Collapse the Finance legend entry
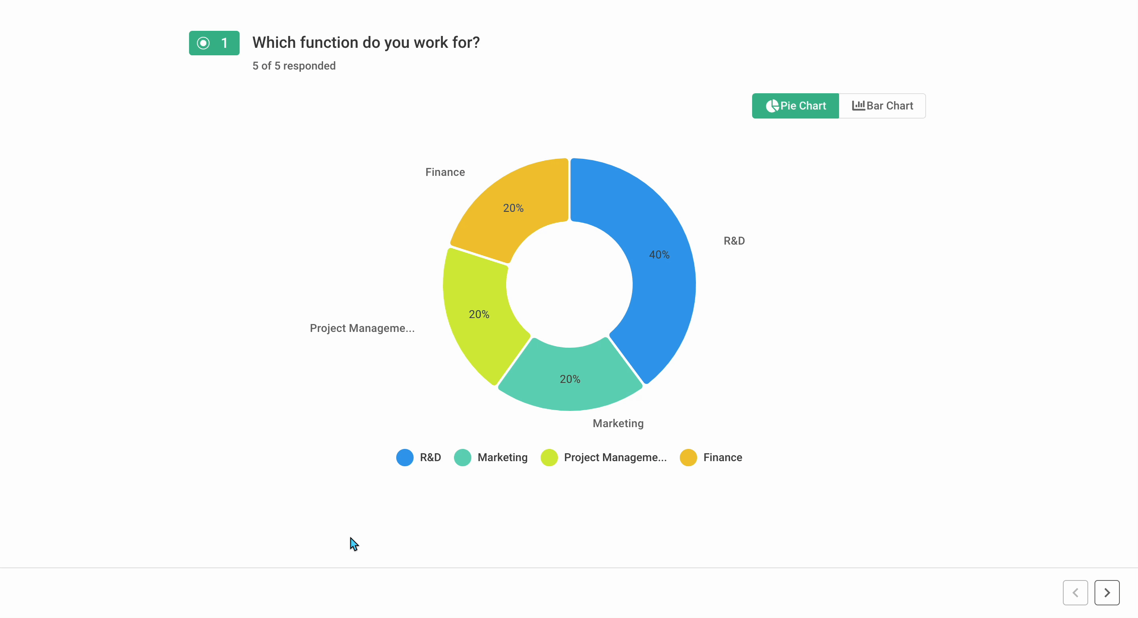The width and height of the screenshot is (1138, 618). point(711,457)
